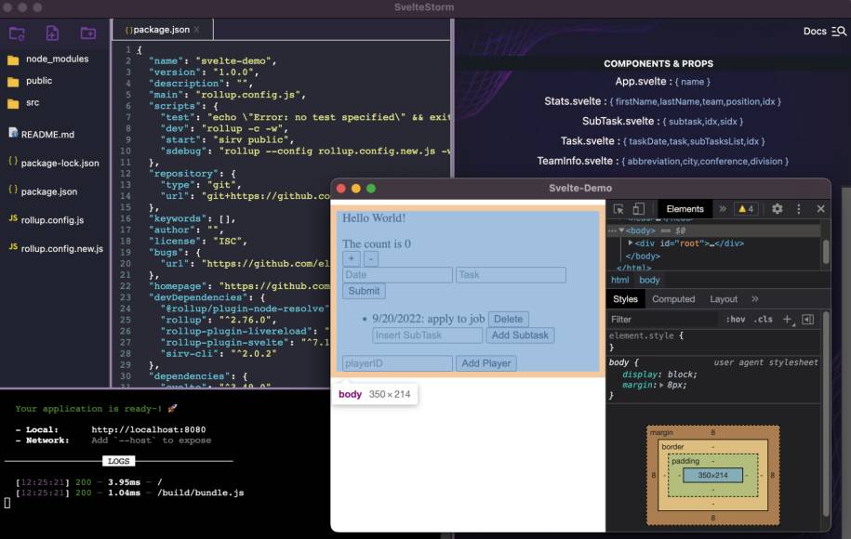Screen dimensions: 851x539
Task: Toggle the :hov element state panel
Action: coord(736,320)
